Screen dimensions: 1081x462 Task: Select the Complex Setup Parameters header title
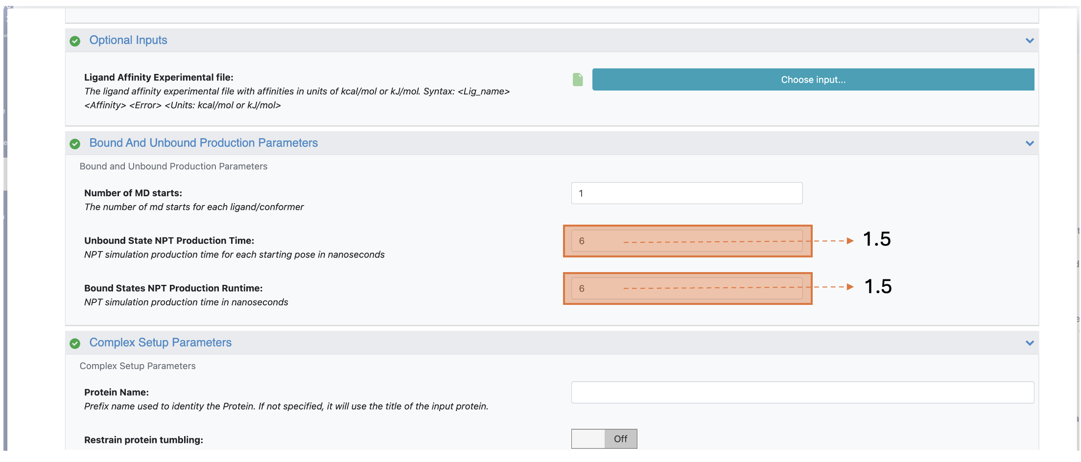160,343
